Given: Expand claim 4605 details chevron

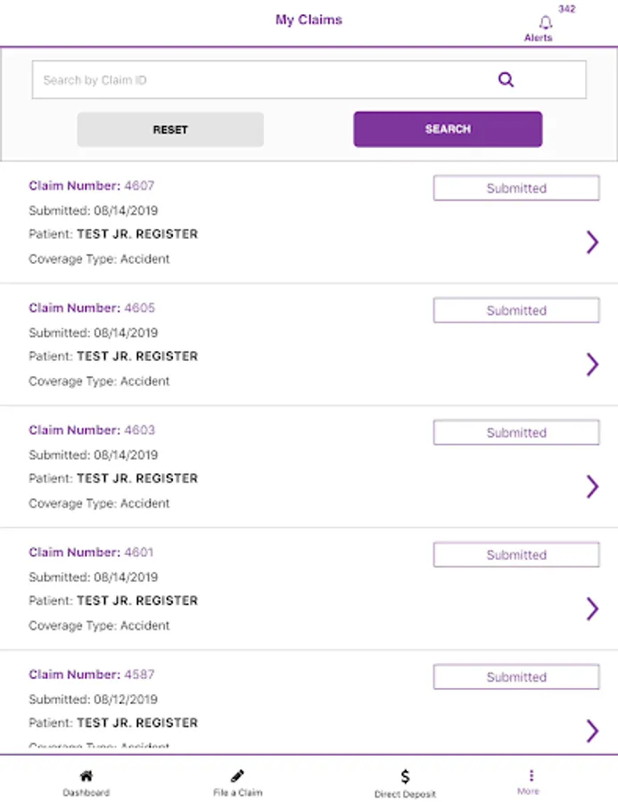Looking at the screenshot, I should 592,364.
